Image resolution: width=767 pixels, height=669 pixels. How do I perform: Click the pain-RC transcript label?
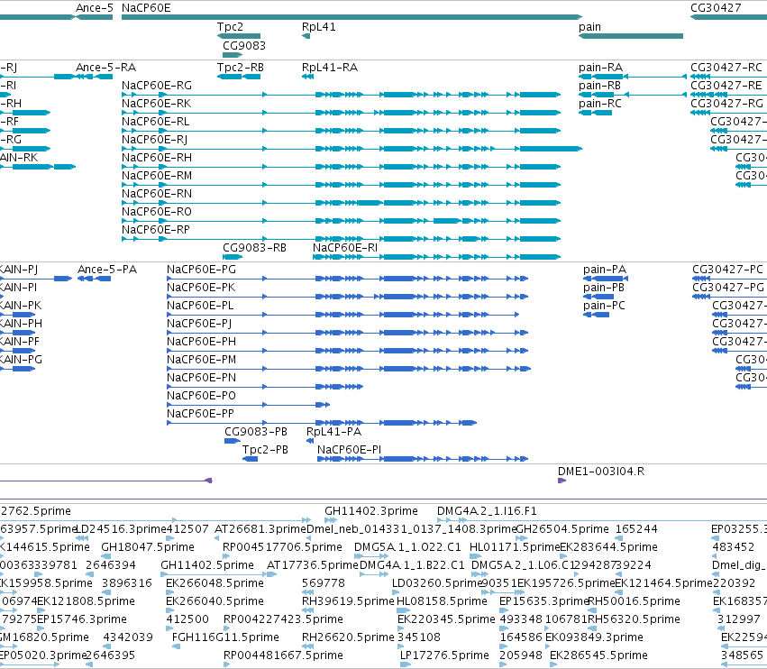pyautogui.click(x=600, y=104)
